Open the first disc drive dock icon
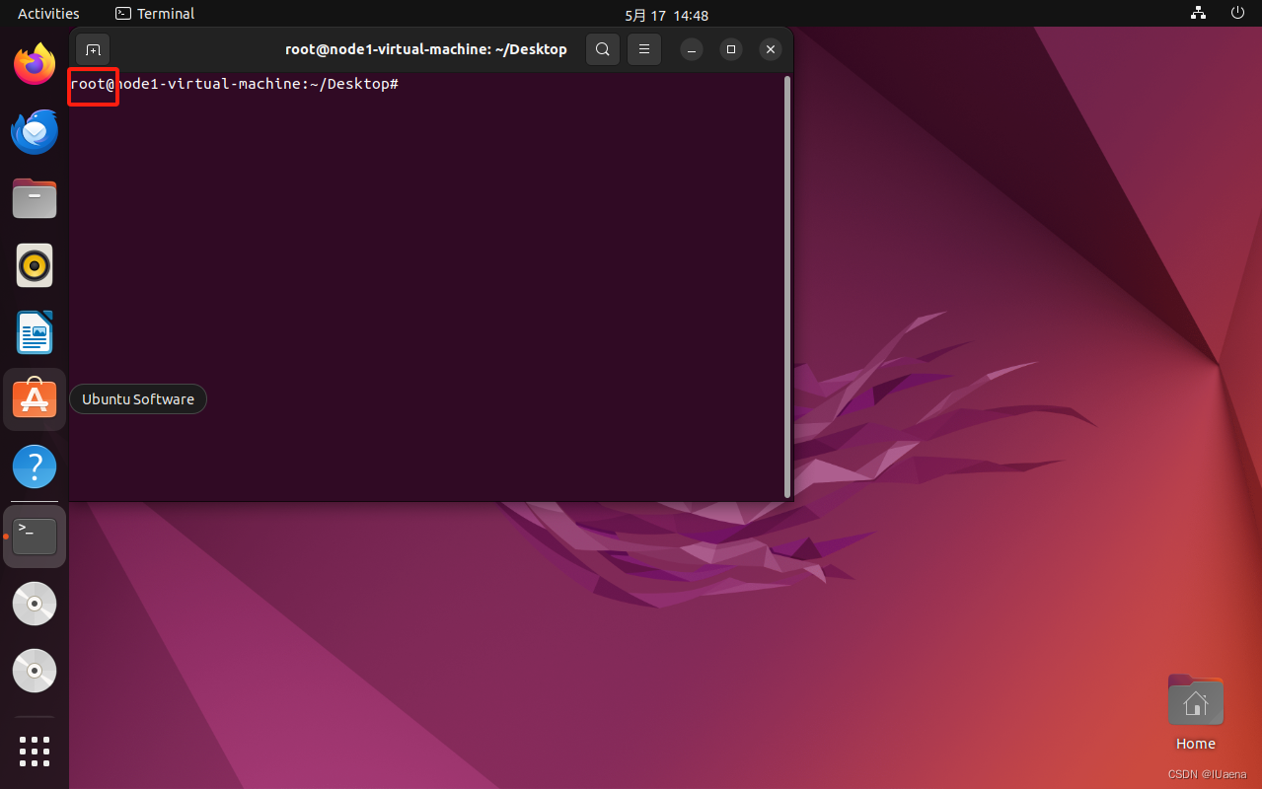1262x789 pixels. pyautogui.click(x=35, y=604)
